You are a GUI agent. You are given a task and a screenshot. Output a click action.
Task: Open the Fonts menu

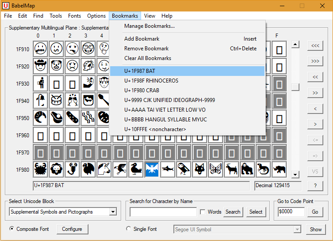pos(74,16)
